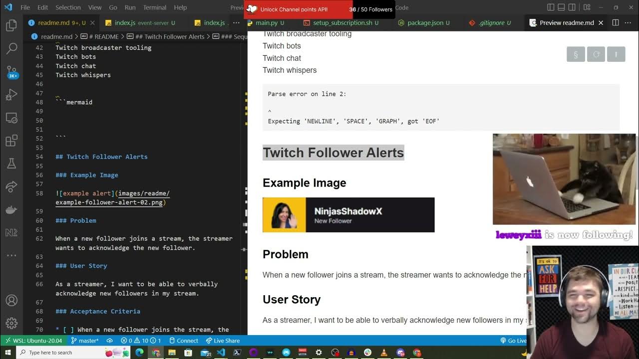The height and width of the screenshot is (359, 639).
Task: Open Visual Studio Code taskbar icon
Action: coord(221,353)
